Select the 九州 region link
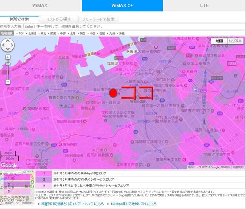Screen dimensions: 246x209 point(112,33)
